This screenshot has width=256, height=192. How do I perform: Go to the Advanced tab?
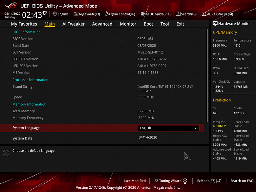tap(102, 24)
